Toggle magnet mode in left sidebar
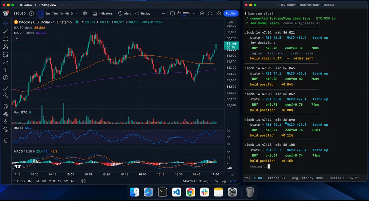 tap(6, 106)
